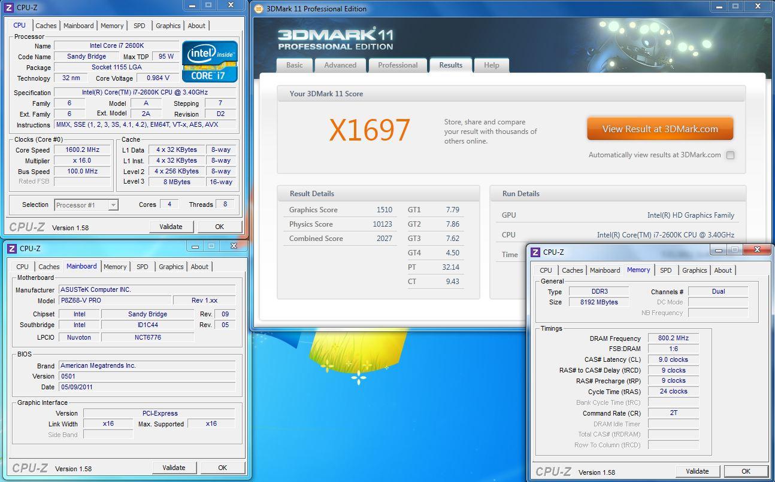
Task: Click View Result at 3DMark.com button
Action: click(x=660, y=129)
